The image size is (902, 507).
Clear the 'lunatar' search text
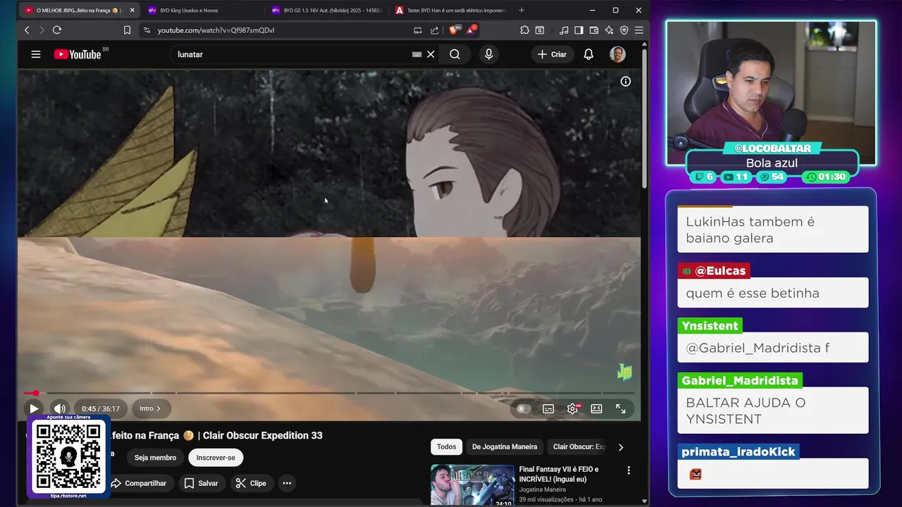click(431, 54)
